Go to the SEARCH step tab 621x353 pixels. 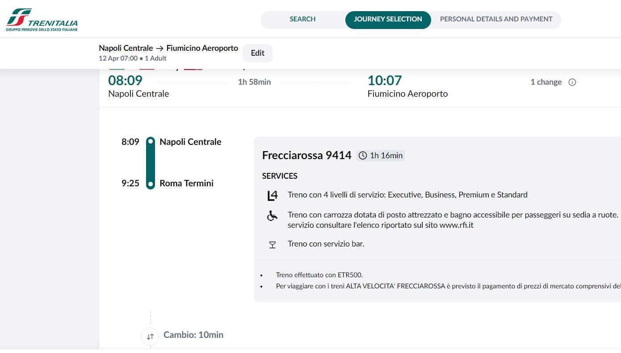click(302, 19)
